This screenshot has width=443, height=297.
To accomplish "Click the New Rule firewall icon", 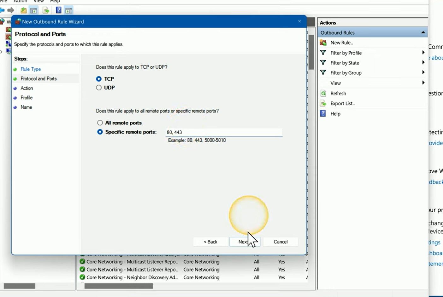I will click(x=323, y=43).
